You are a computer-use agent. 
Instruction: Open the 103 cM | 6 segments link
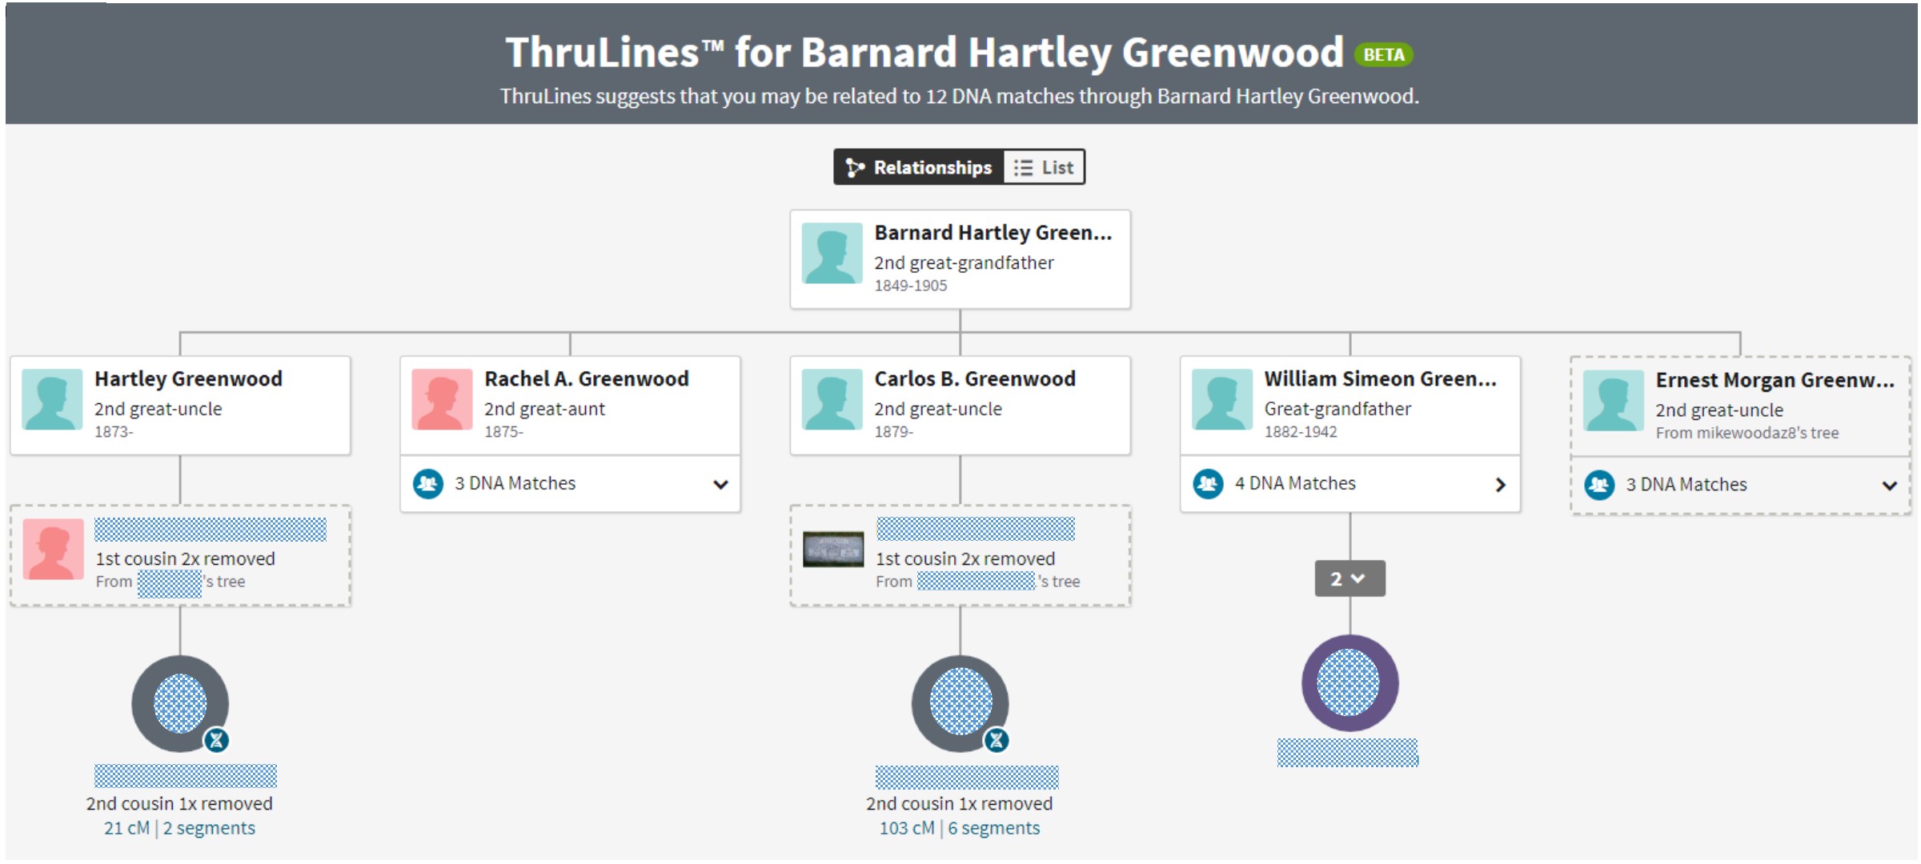[x=960, y=828]
